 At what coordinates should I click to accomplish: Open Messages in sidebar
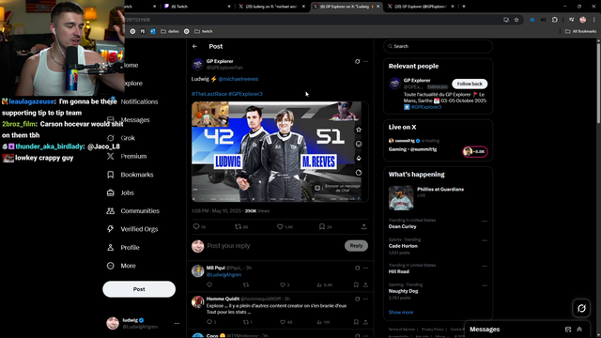(x=135, y=120)
